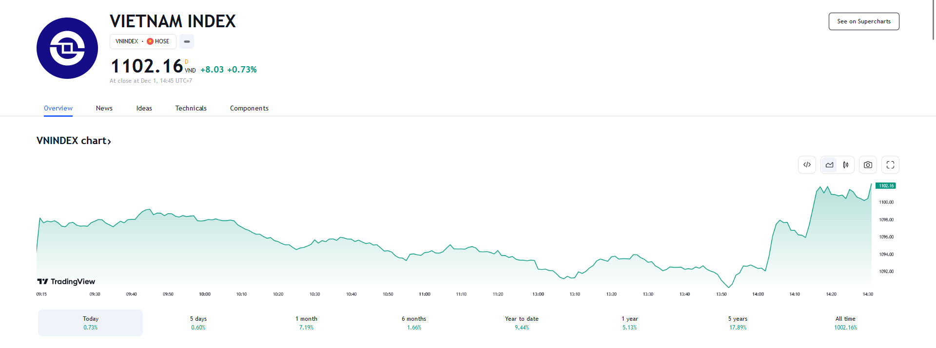The width and height of the screenshot is (936, 348).
Task: Open the News tab
Action: point(104,108)
